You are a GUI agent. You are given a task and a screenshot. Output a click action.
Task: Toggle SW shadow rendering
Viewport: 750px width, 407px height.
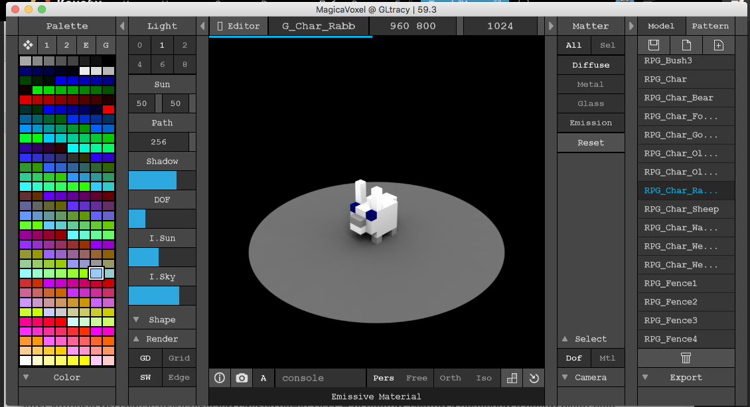pyautogui.click(x=145, y=377)
